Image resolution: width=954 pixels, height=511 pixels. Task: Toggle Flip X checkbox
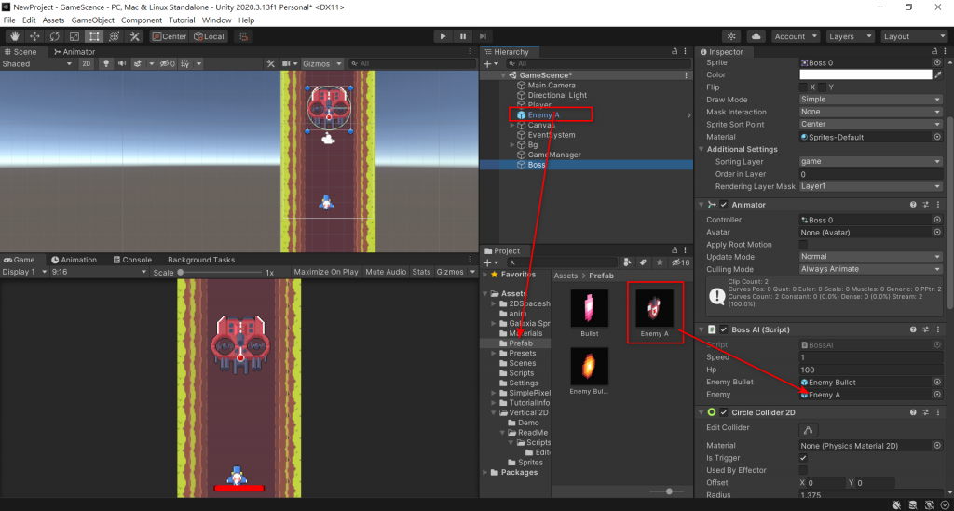(x=803, y=87)
